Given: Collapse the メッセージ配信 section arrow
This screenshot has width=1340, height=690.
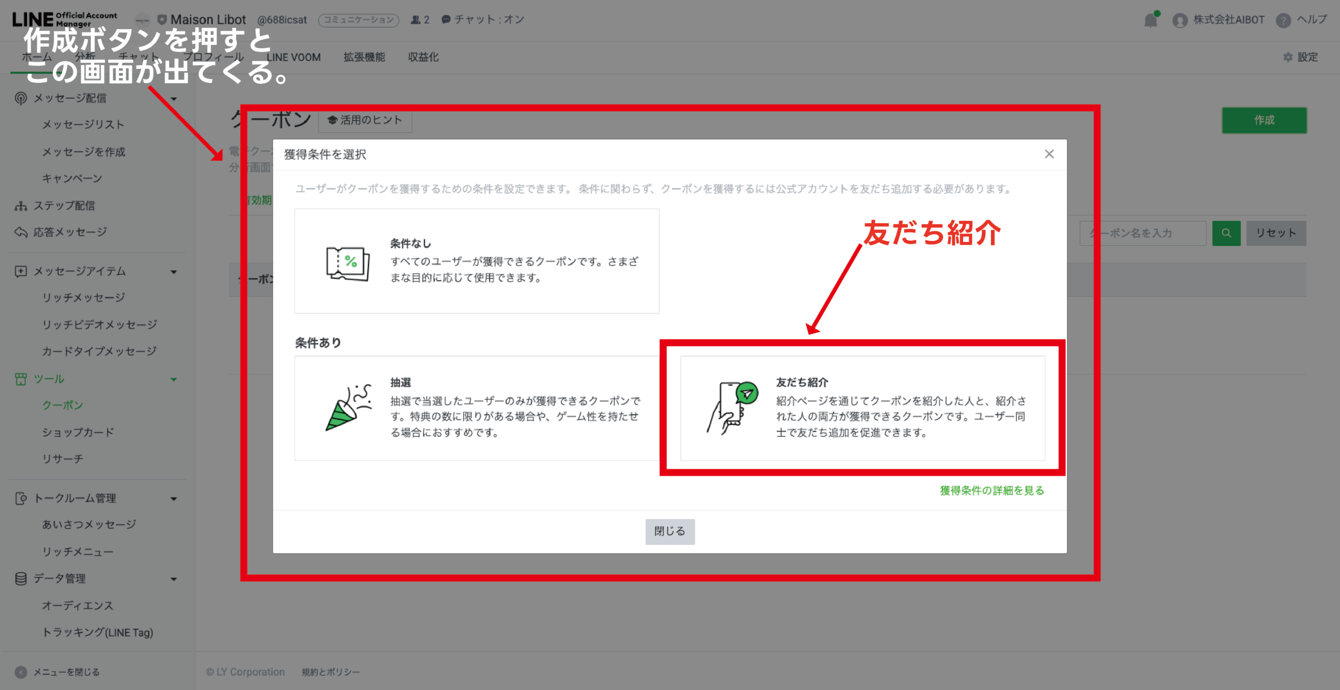Looking at the screenshot, I should [174, 98].
